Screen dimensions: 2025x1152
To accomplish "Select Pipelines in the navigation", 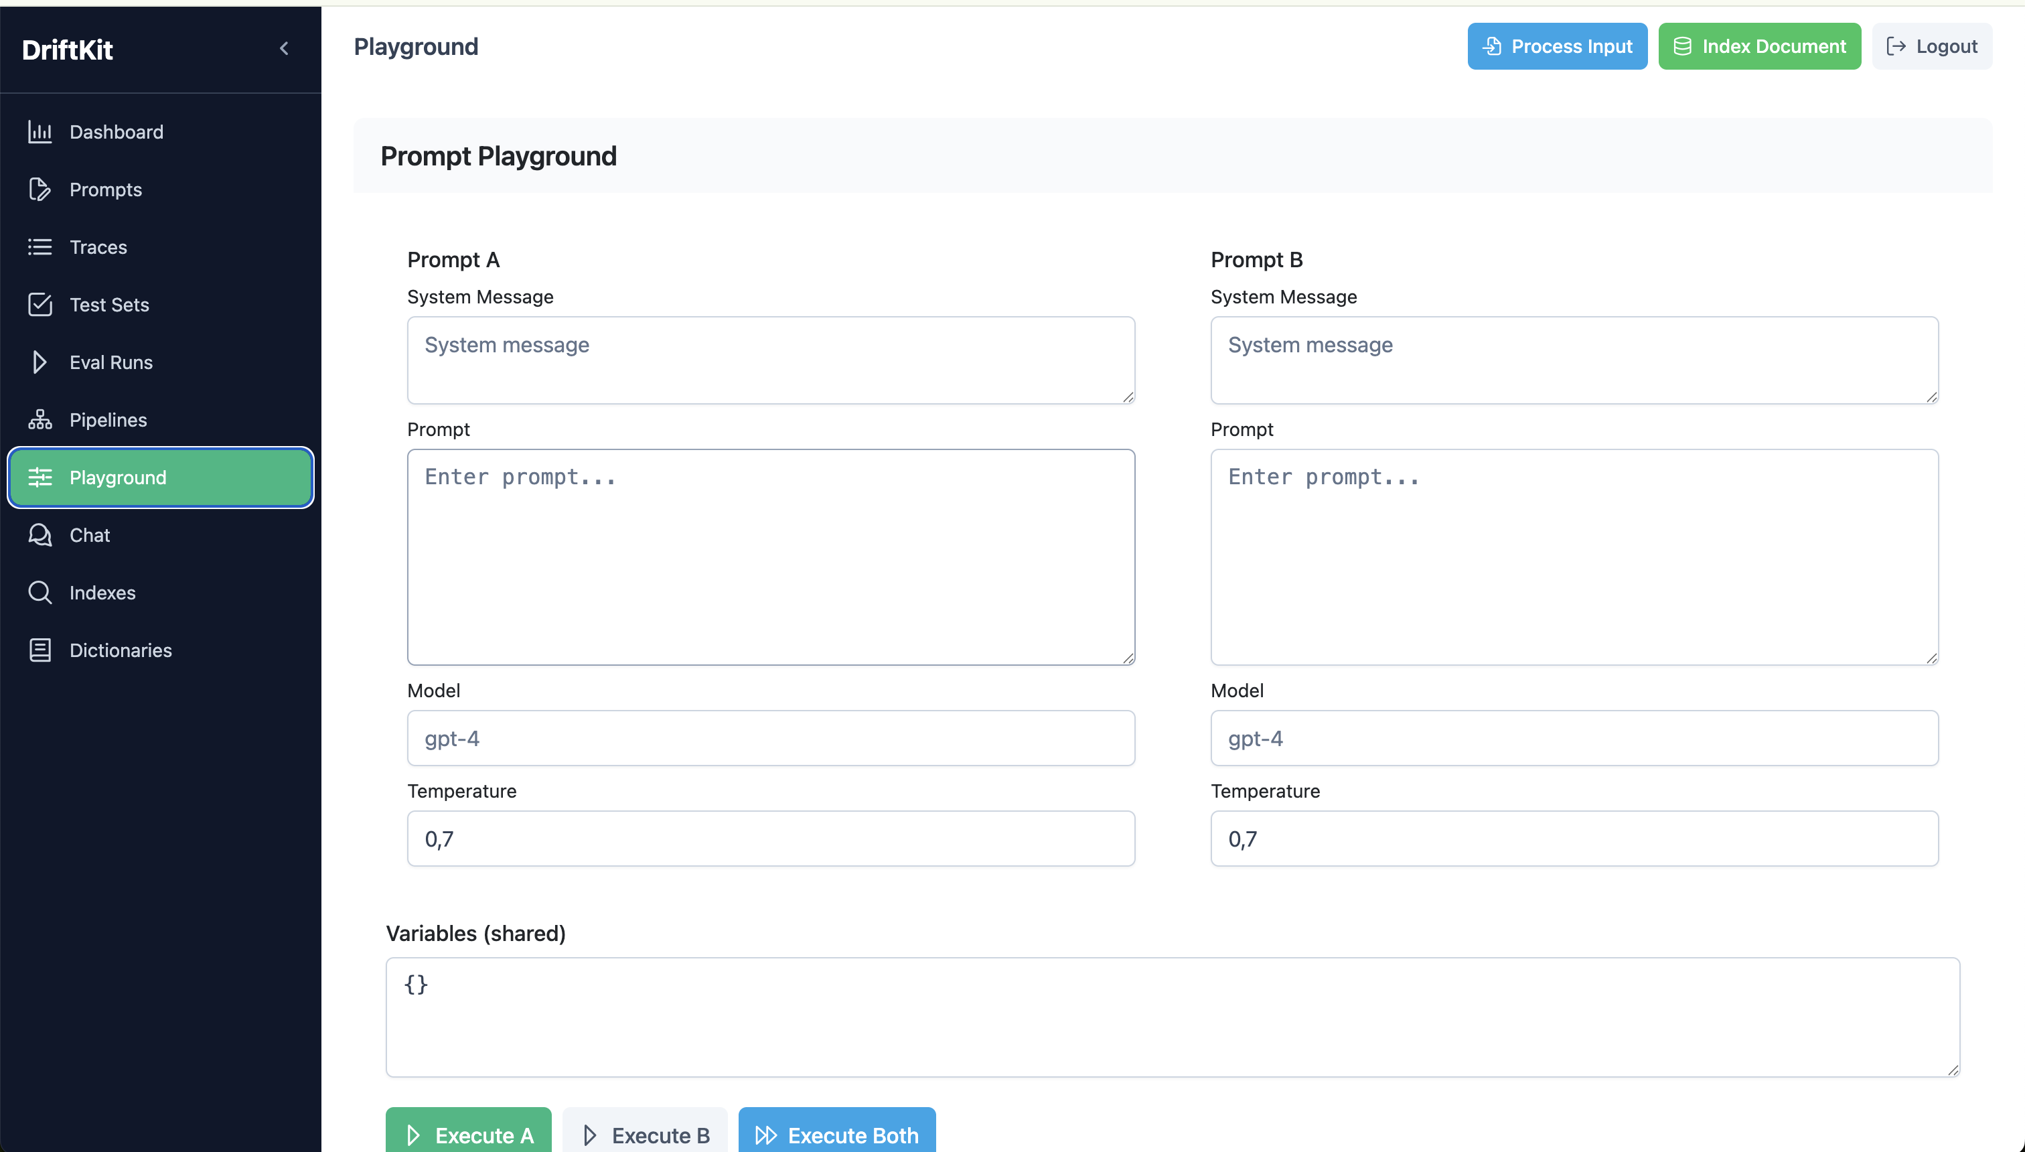I will point(161,420).
